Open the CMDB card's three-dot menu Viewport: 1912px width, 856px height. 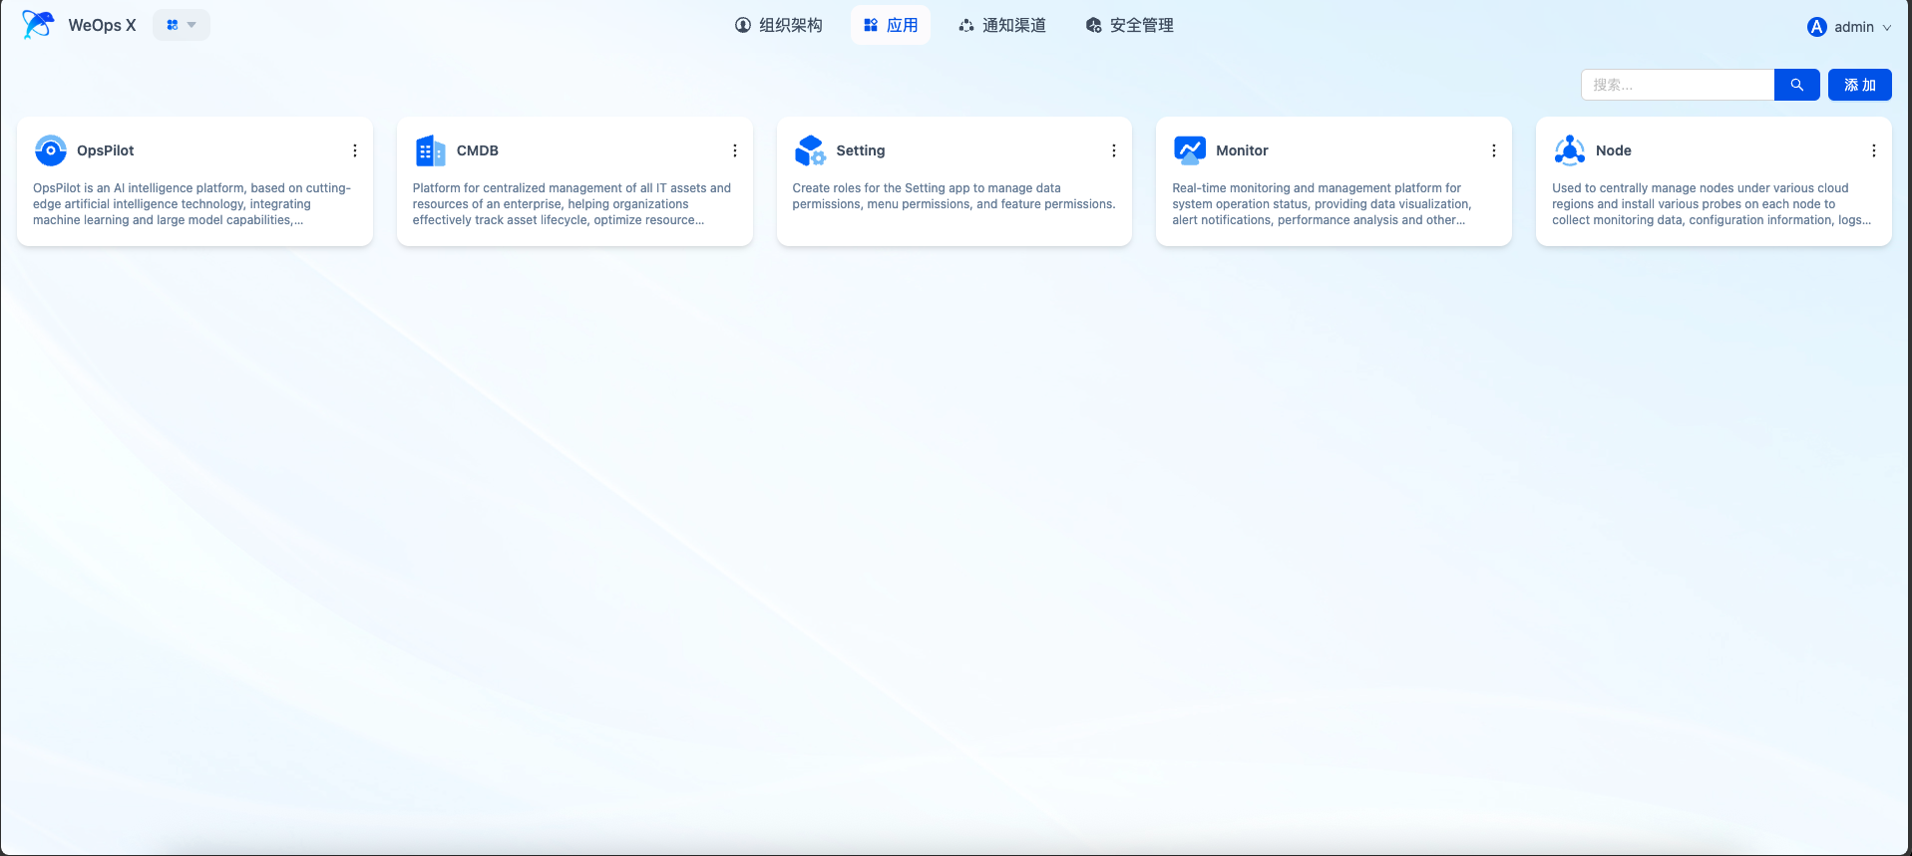[x=735, y=150]
